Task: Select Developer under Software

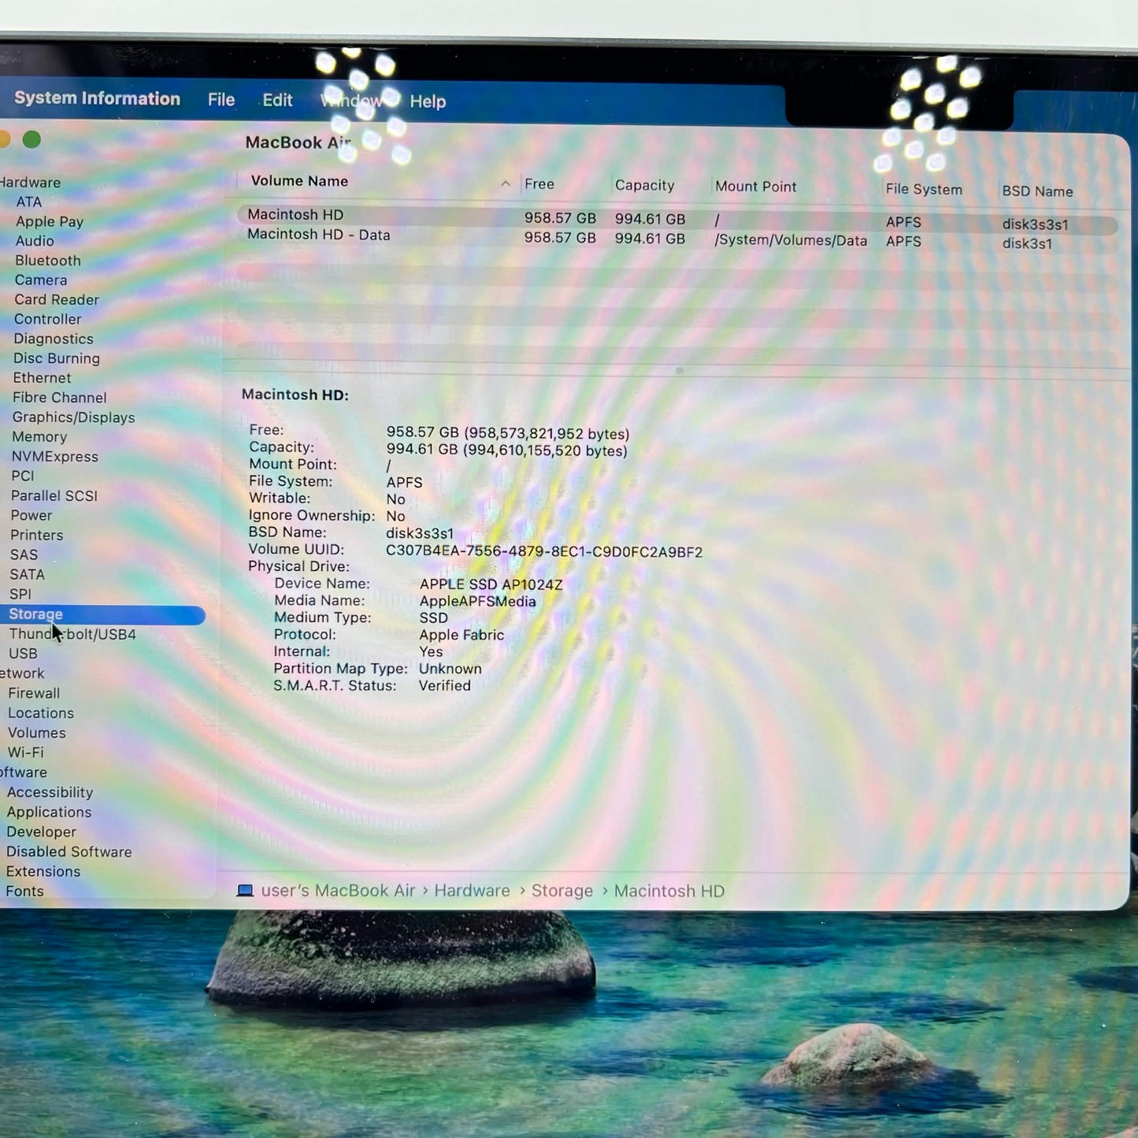Action: pos(42,832)
